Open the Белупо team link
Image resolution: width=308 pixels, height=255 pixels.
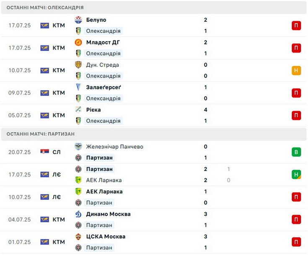(x=96, y=20)
